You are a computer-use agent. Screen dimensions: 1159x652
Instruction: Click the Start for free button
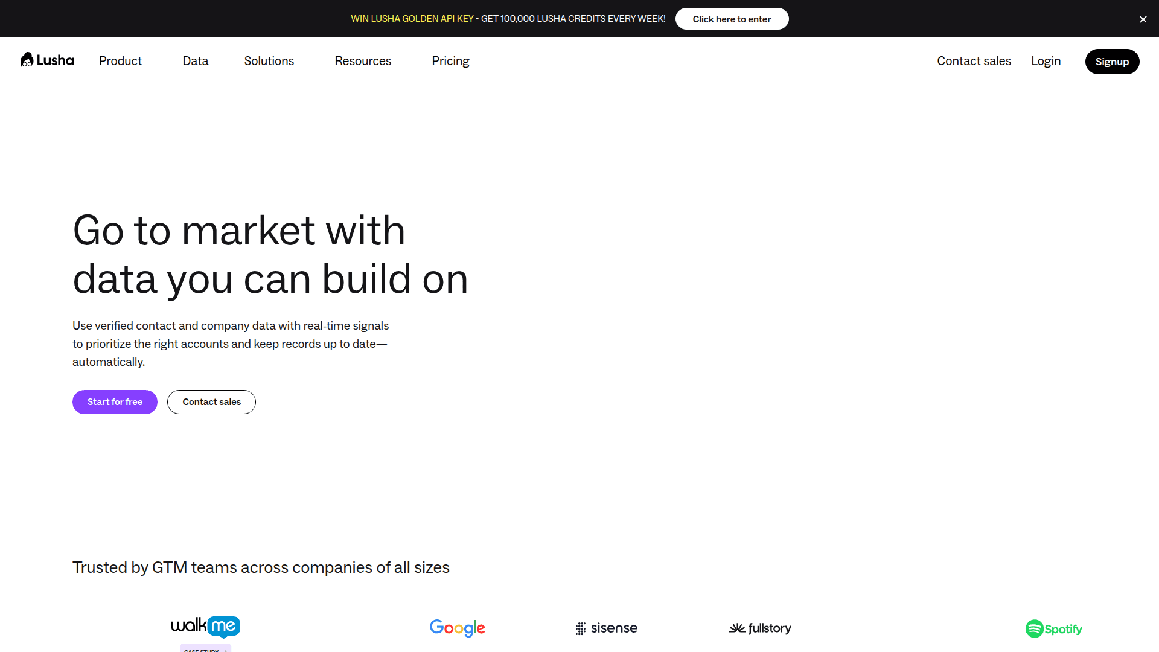pos(114,401)
